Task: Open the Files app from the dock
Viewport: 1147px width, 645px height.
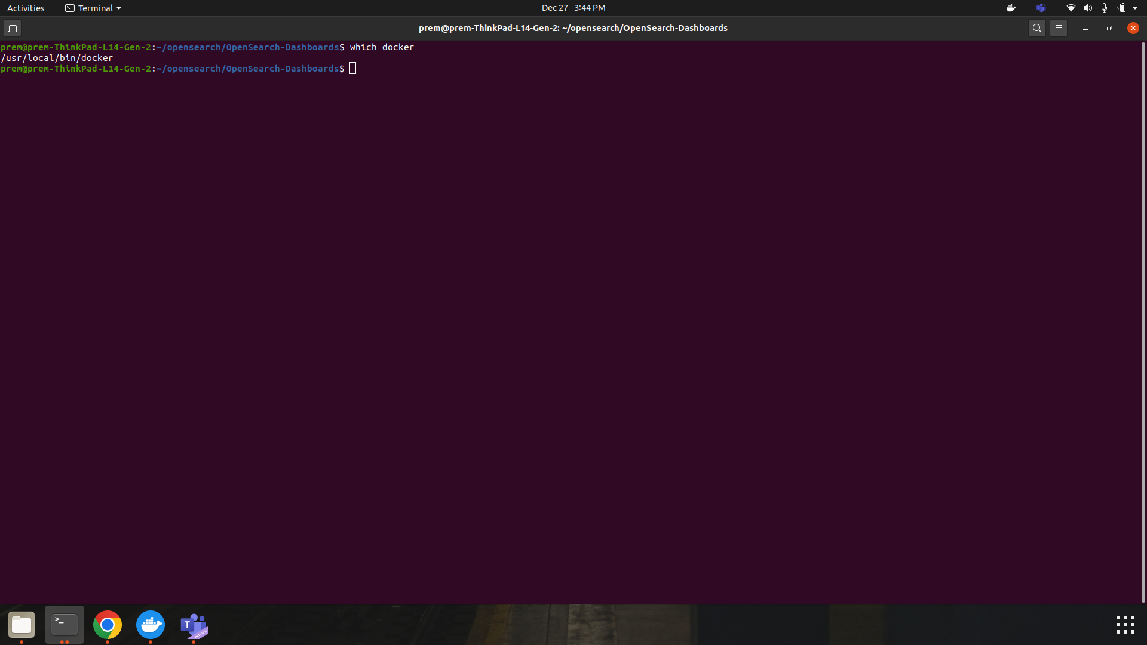Action: (21, 626)
